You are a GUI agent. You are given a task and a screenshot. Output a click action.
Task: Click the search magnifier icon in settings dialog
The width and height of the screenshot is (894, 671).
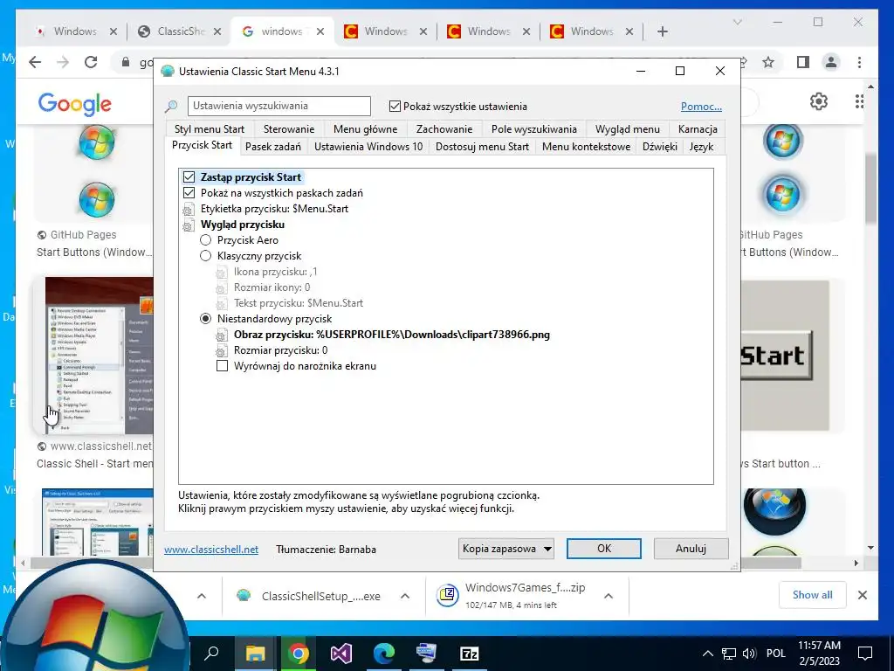coord(171,106)
